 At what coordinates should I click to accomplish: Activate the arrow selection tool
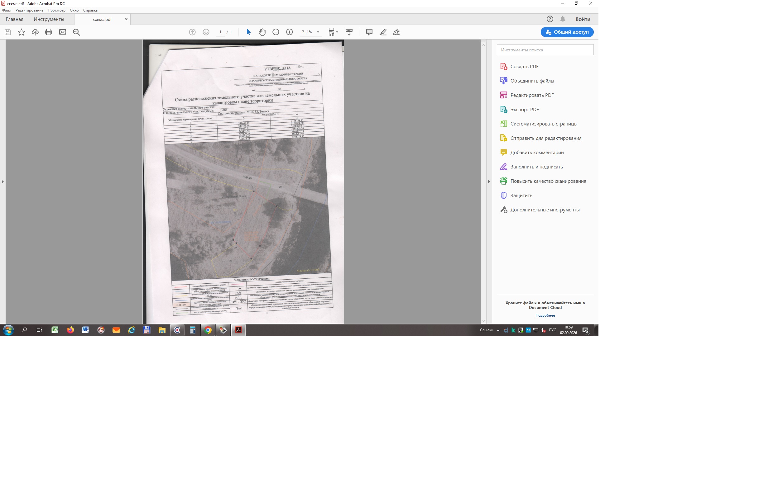click(x=248, y=32)
